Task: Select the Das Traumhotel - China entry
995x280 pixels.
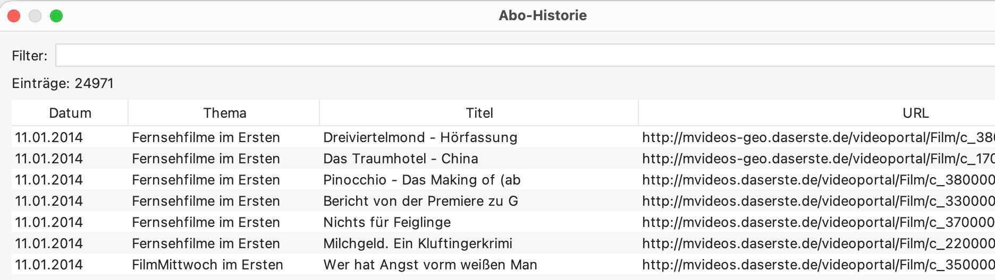Action: 400,159
